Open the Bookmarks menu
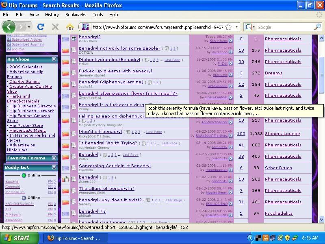325x244 pixels. [76, 15]
